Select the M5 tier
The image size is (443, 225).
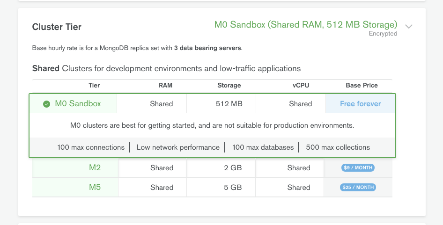pyautogui.click(x=95, y=188)
